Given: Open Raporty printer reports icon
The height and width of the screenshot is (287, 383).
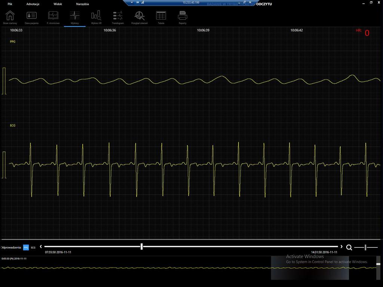Looking at the screenshot, I should 183,17.
